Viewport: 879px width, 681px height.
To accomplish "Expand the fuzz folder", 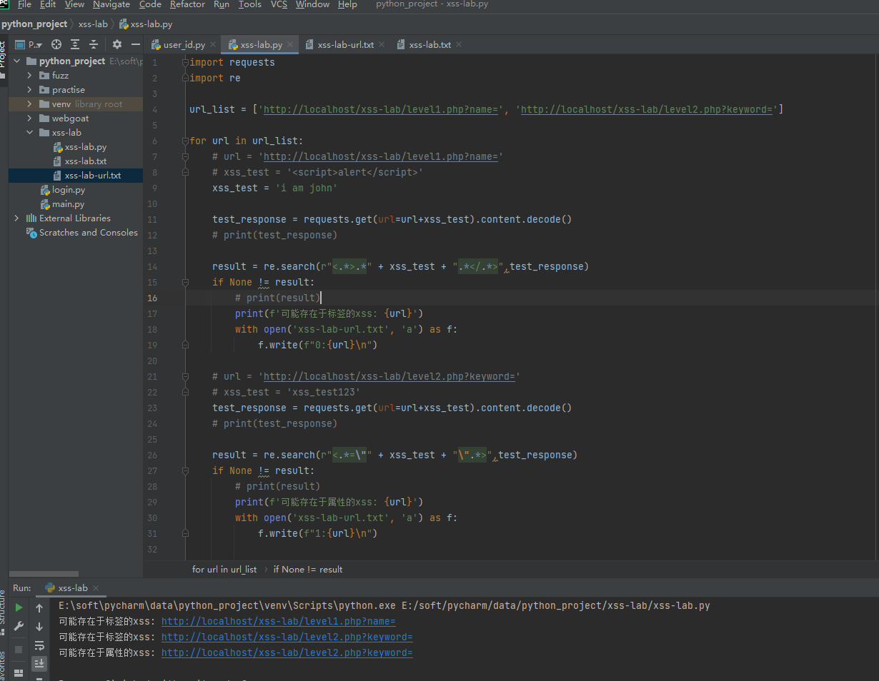I will pos(29,76).
